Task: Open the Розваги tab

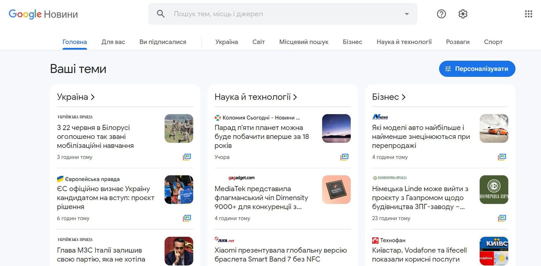Action: pos(458,42)
